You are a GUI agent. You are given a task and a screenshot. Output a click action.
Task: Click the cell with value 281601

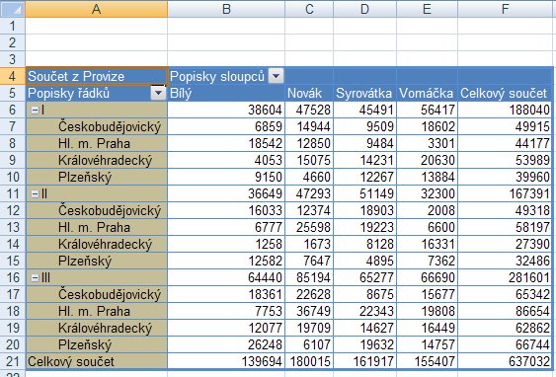click(x=506, y=277)
